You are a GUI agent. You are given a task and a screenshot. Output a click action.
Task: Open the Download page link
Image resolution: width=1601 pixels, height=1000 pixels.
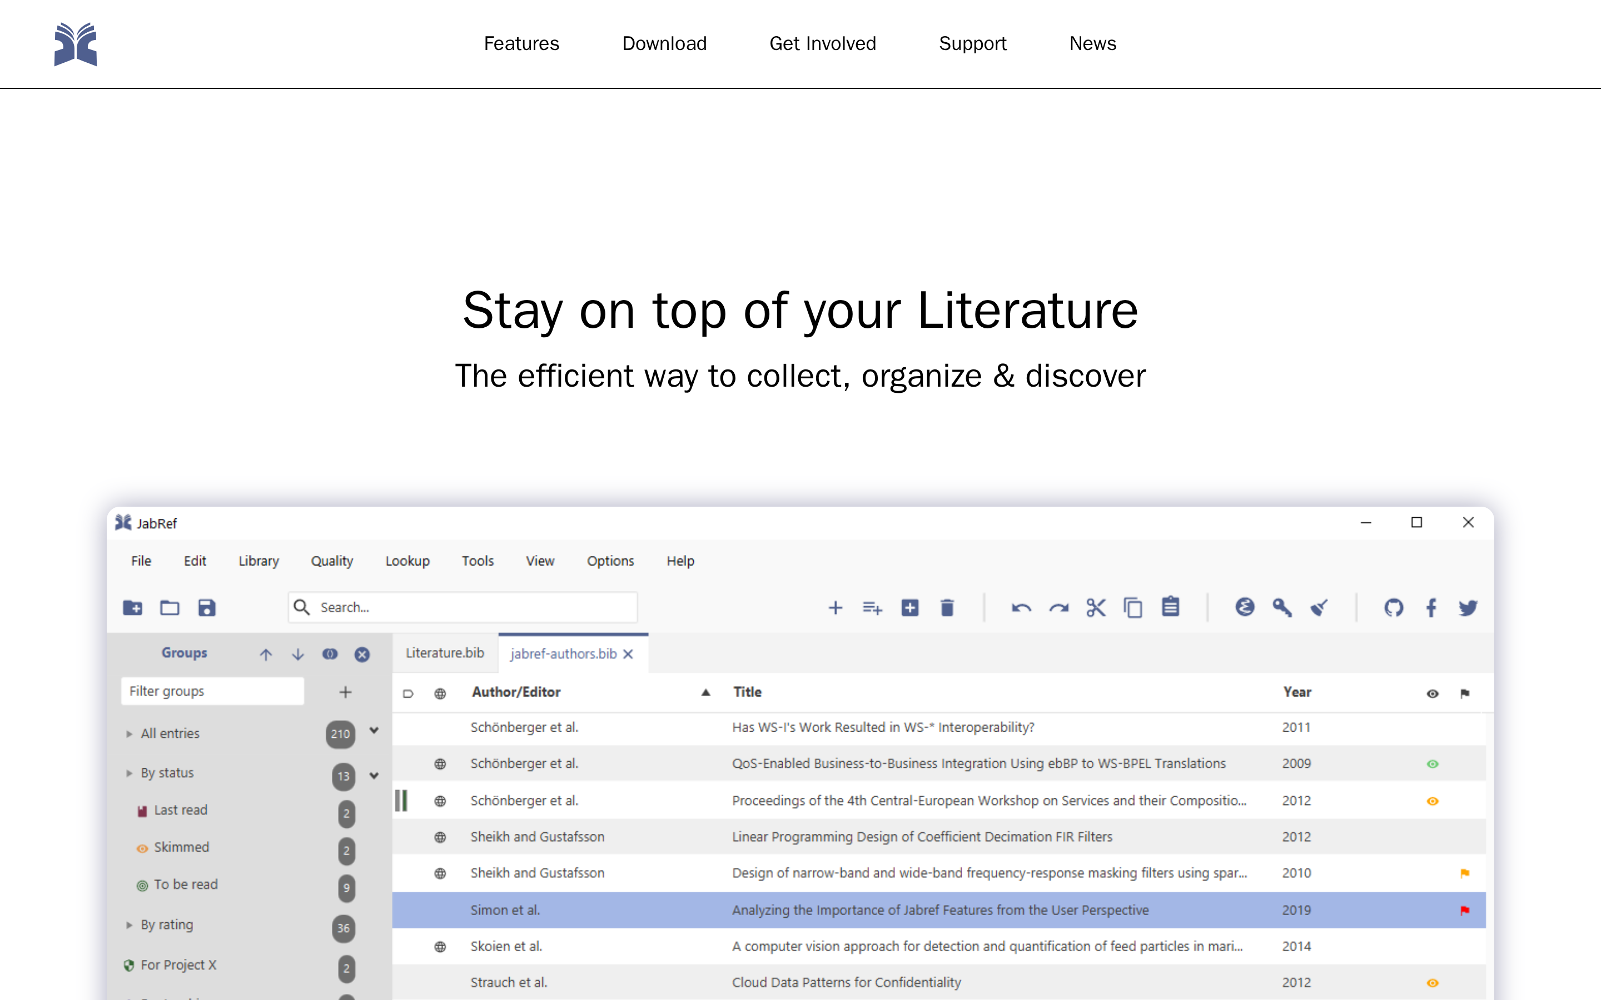(664, 44)
